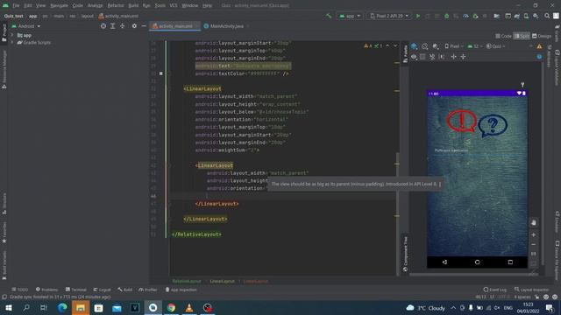Open the Profiler tool window

148,290
